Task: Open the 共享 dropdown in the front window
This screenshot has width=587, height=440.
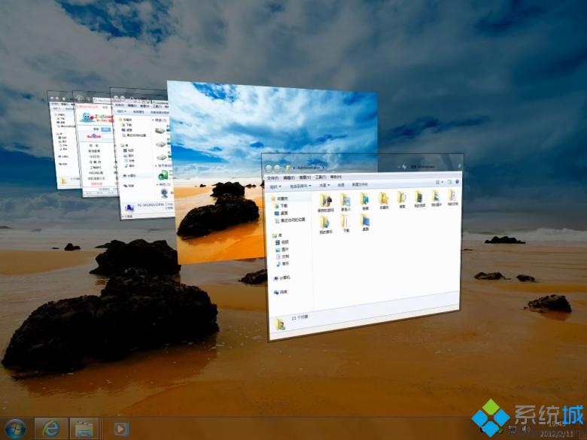Action: click(x=324, y=184)
